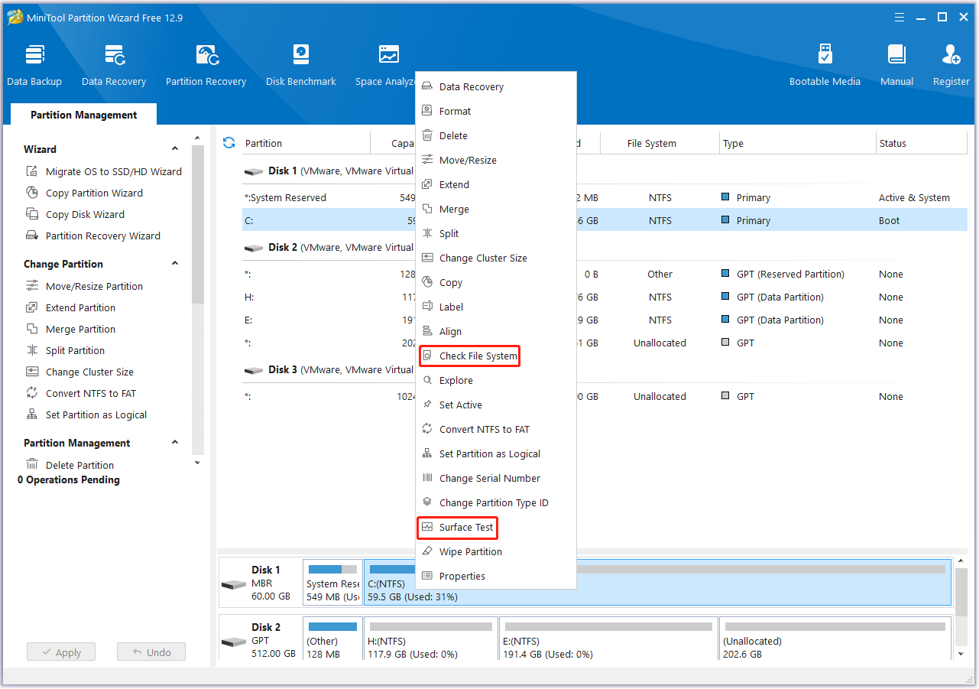Select Set Partition as Logical in the context menu

[x=495, y=454]
